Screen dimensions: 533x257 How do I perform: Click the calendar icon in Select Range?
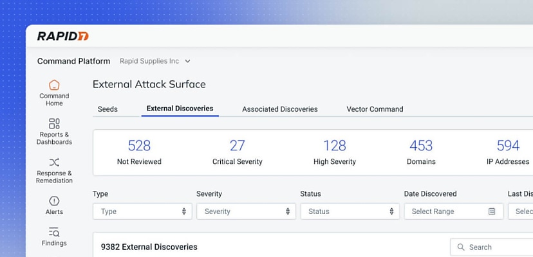(492, 211)
